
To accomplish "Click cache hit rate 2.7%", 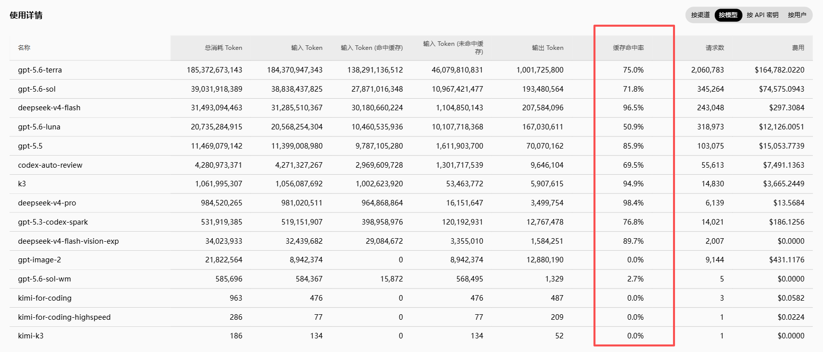I will click(x=635, y=279).
